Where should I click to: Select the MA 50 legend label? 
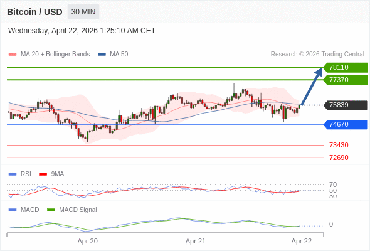119,55
